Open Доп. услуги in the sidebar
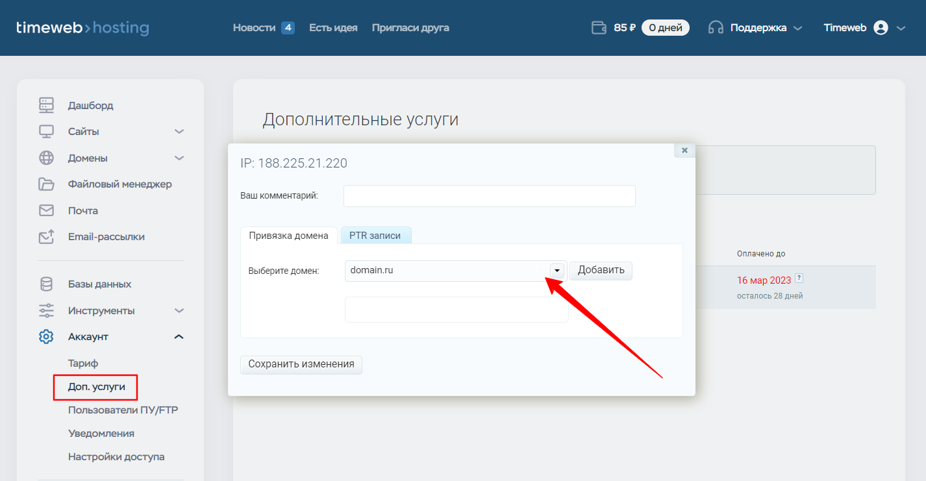Screen dimensions: 926x481 point(96,387)
